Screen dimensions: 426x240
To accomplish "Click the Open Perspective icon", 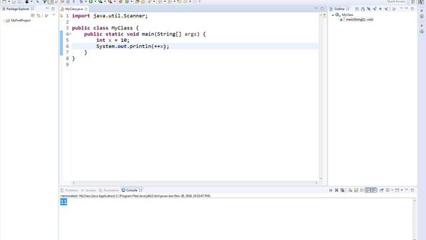I will click(x=413, y=1).
